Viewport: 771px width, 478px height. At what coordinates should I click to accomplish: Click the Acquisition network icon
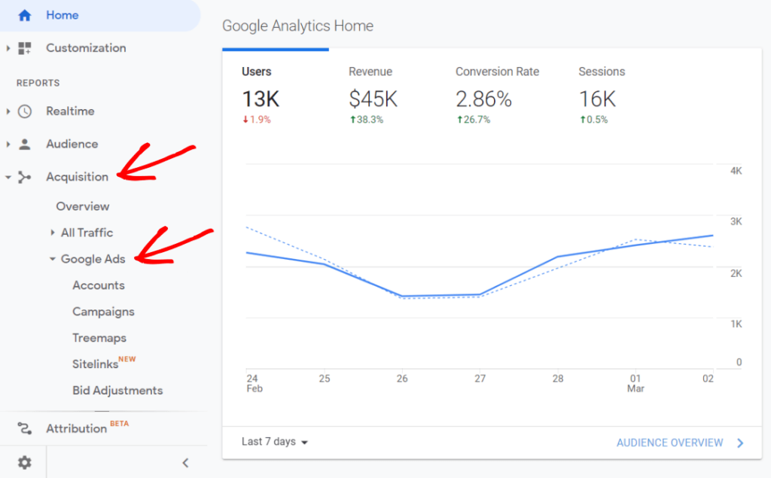pyautogui.click(x=26, y=176)
